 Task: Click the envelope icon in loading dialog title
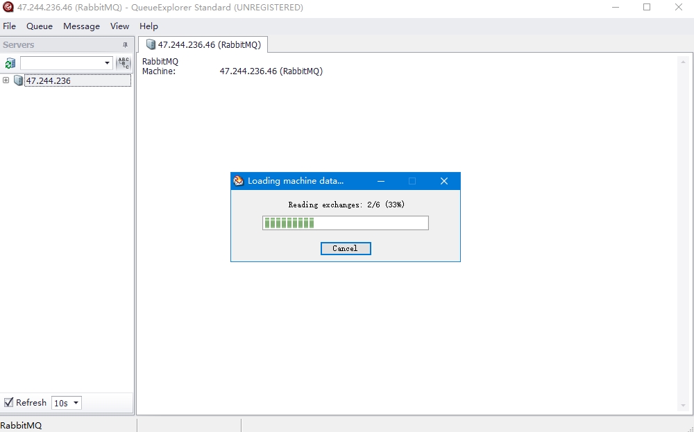(239, 181)
